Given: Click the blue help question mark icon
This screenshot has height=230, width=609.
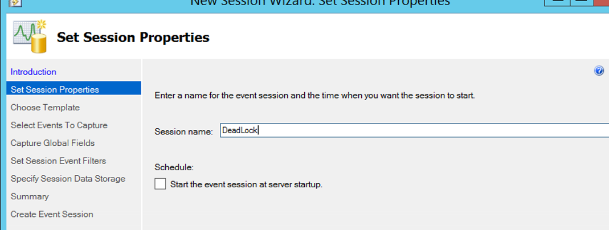Looking at the screenshot, I should click(x=599, y=71).
